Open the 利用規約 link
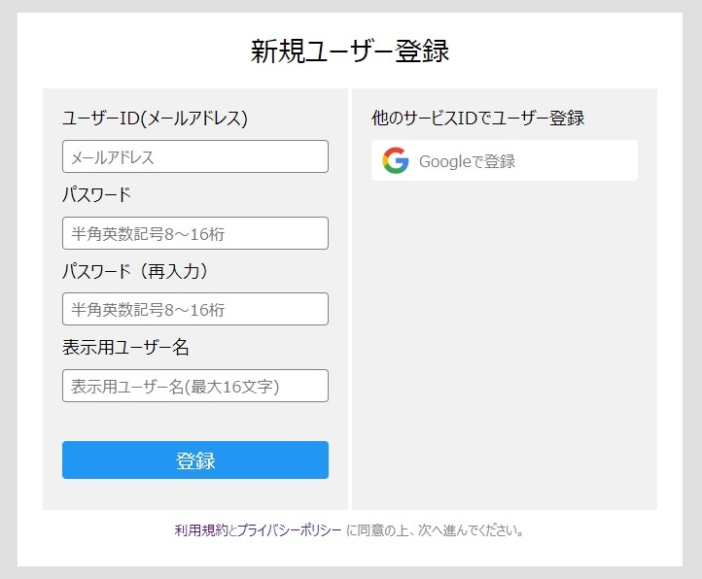This screenshot has height=579, width=702. click(x=201, y=530)
